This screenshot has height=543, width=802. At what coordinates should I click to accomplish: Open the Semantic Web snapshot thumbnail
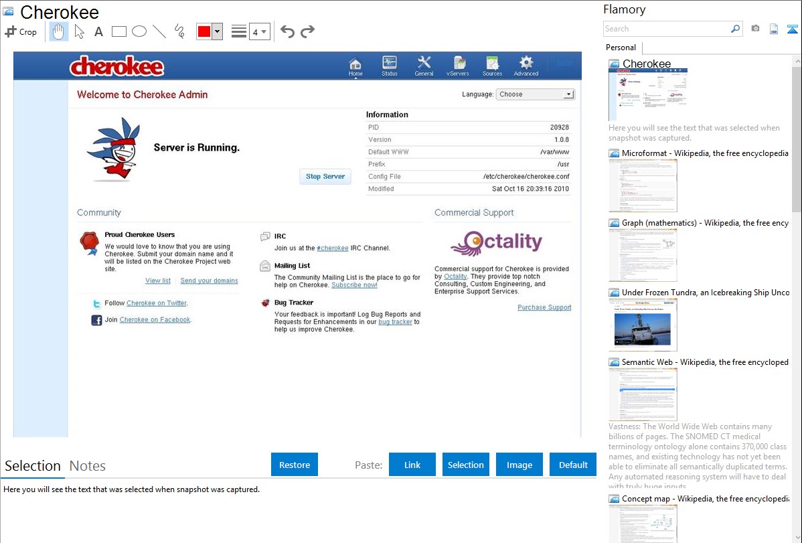643,394
